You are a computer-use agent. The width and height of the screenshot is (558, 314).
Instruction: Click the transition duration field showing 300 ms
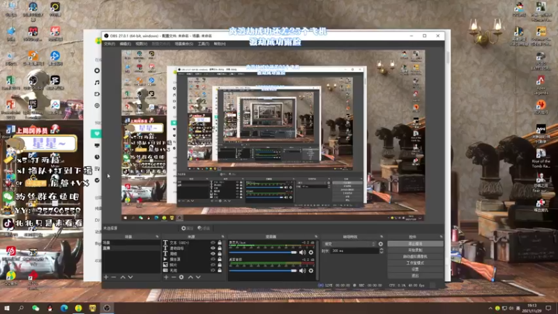coord(355,251)
